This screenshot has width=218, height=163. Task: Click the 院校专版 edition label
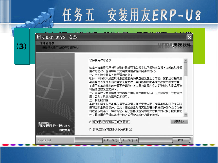coord(65,130)
